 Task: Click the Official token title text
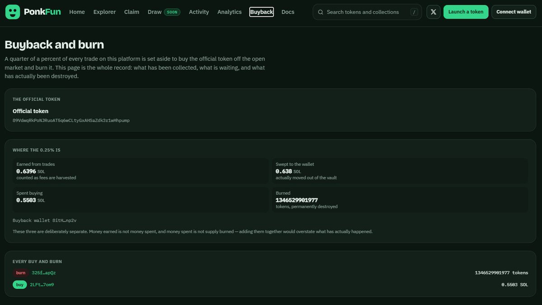[x=30, y=111]
